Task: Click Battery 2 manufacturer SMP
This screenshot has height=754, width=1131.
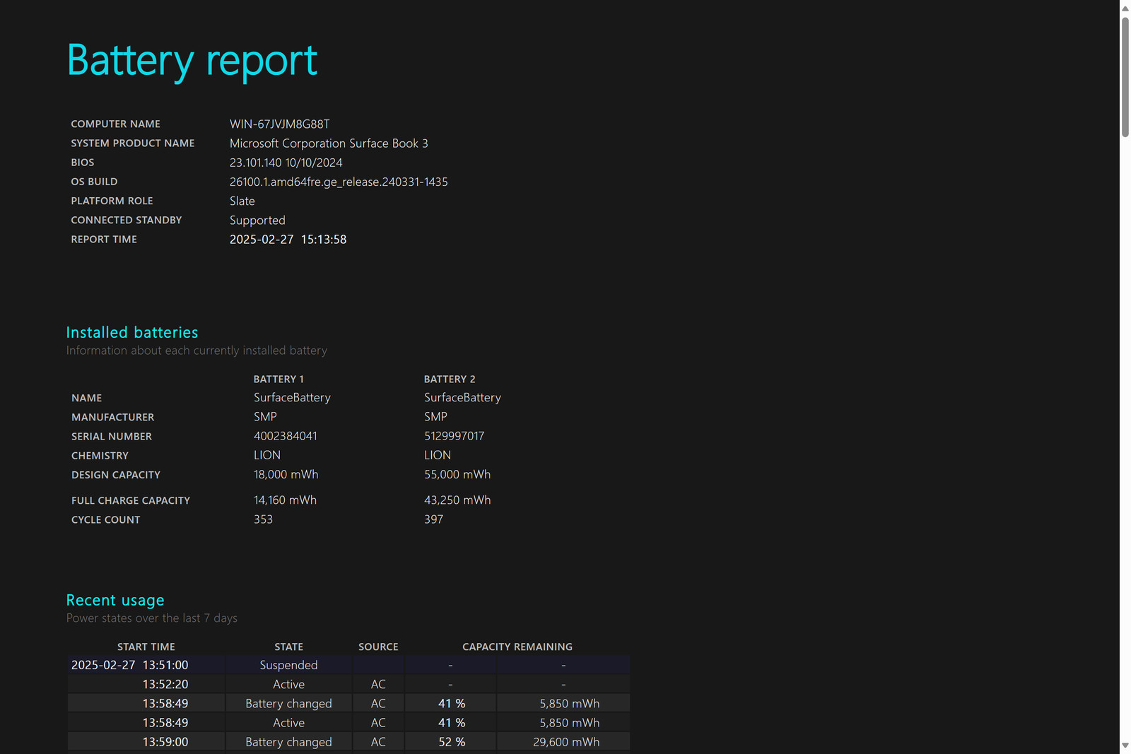Action: click(435, 417)
